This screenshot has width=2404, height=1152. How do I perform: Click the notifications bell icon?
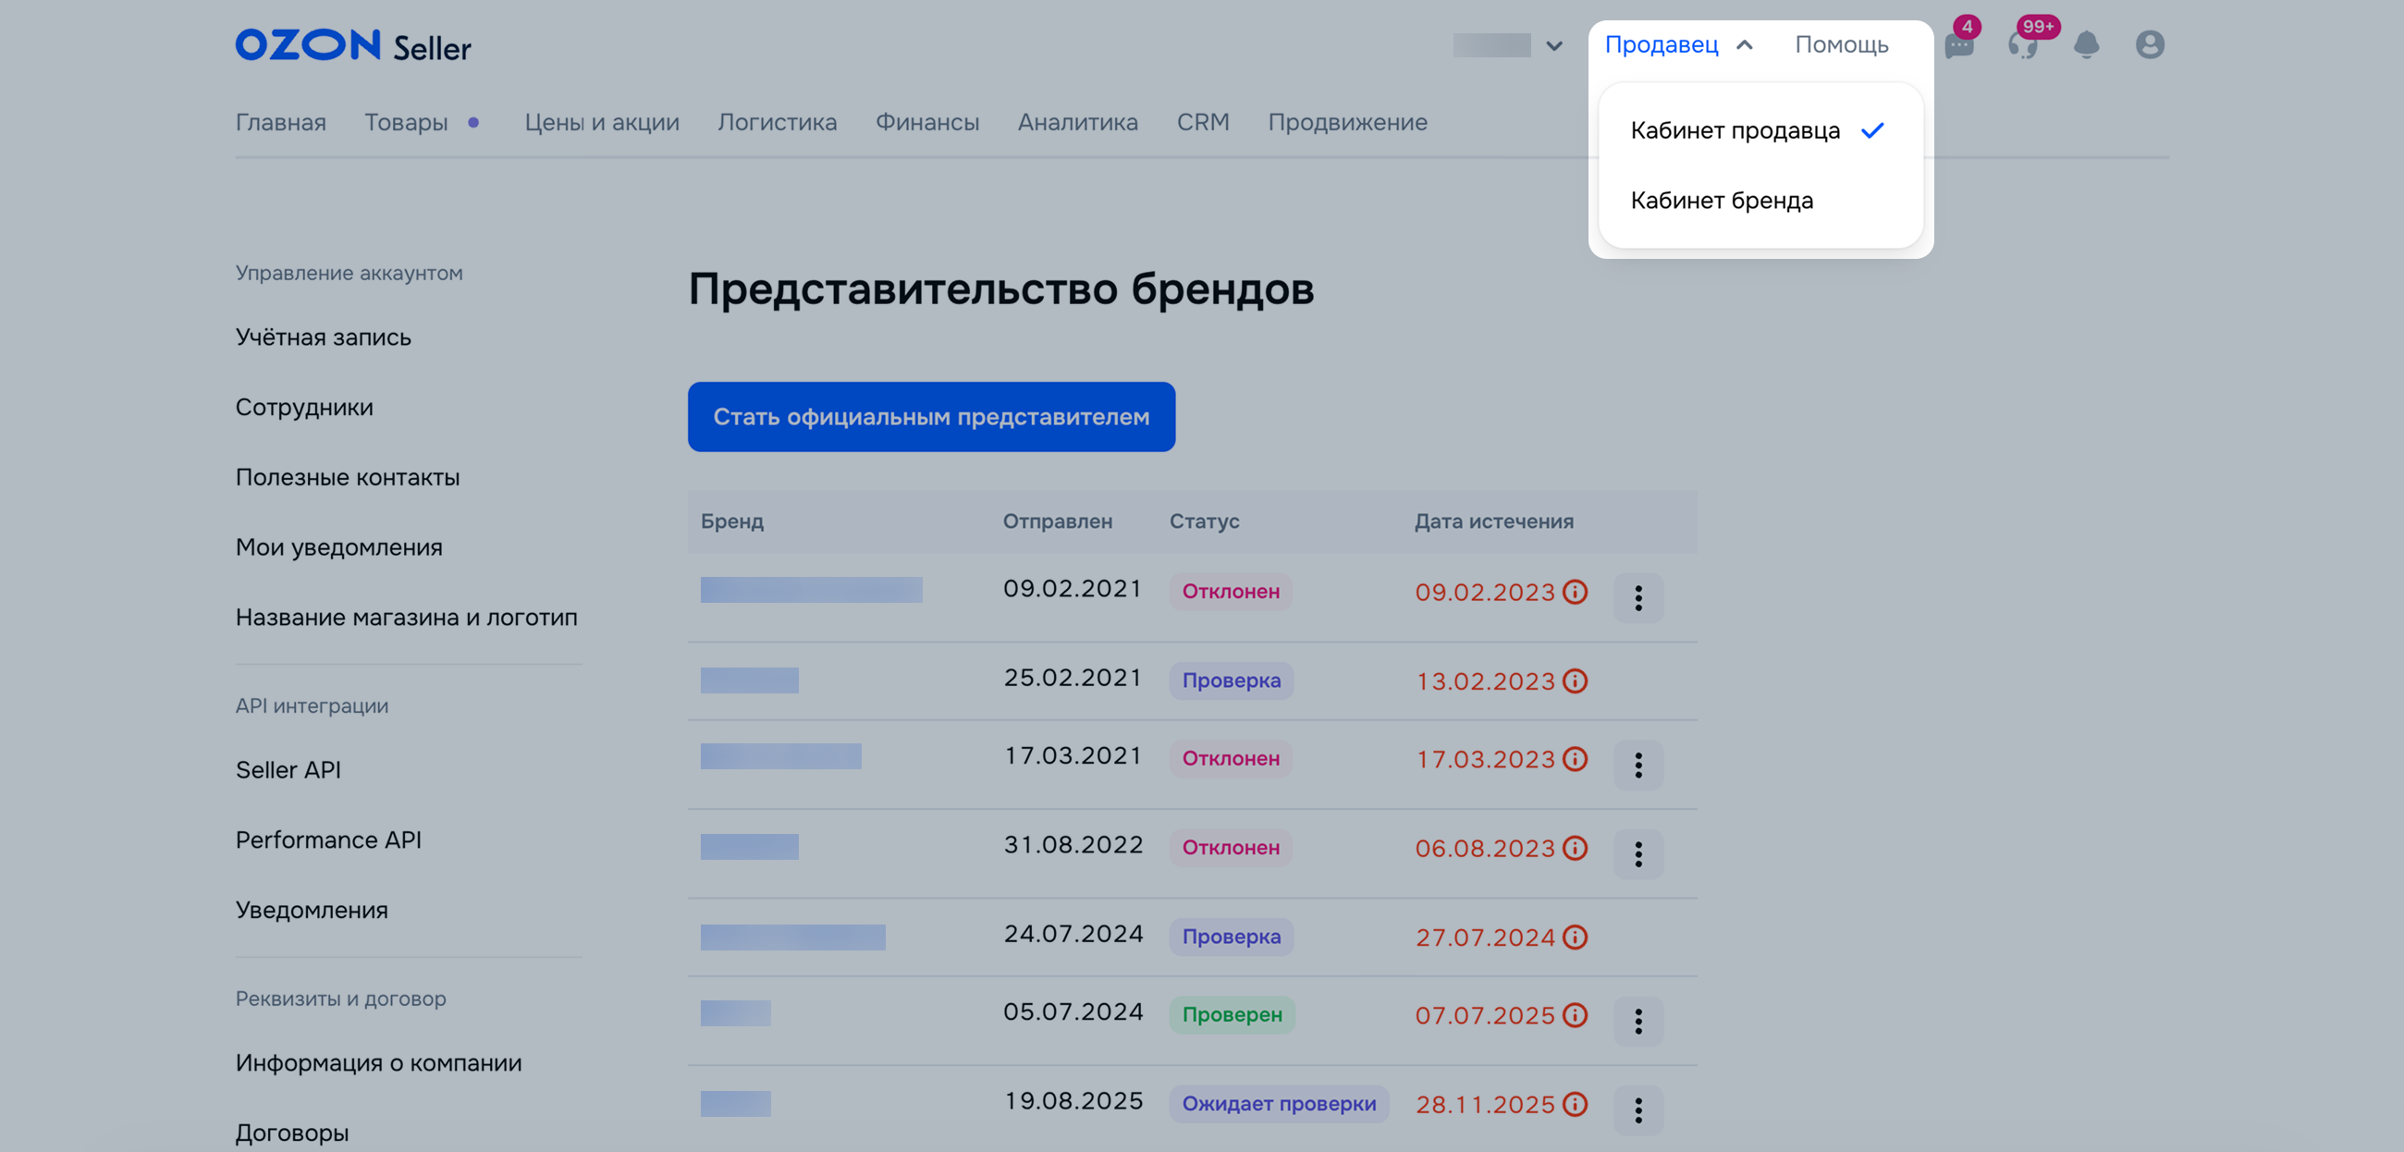coord(2086,44)
